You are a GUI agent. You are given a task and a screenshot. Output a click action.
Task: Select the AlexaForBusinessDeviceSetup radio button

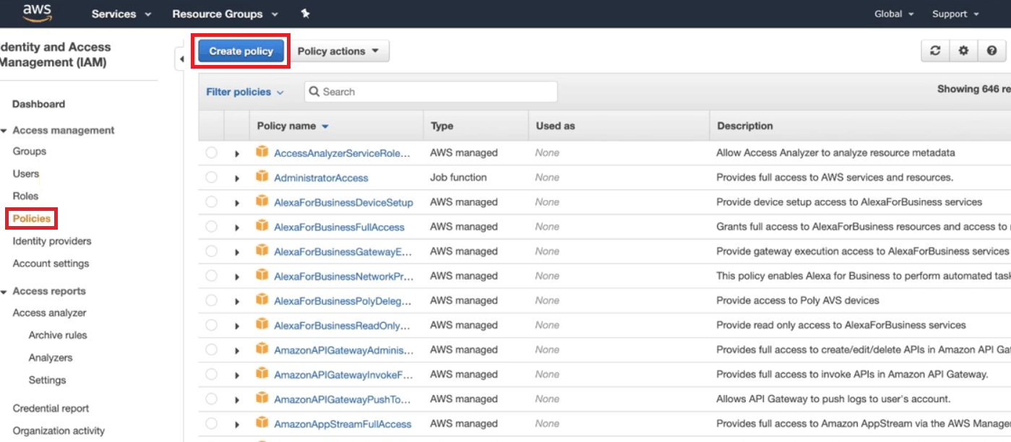[x=211, y=202]
